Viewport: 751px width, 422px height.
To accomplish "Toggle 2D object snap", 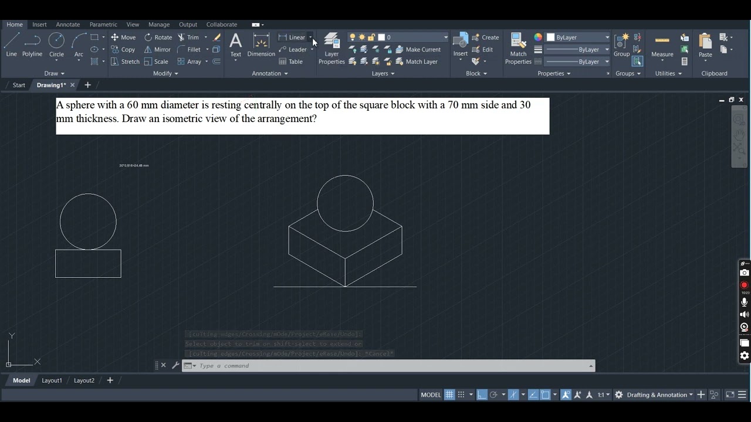I will pos(545,394).
